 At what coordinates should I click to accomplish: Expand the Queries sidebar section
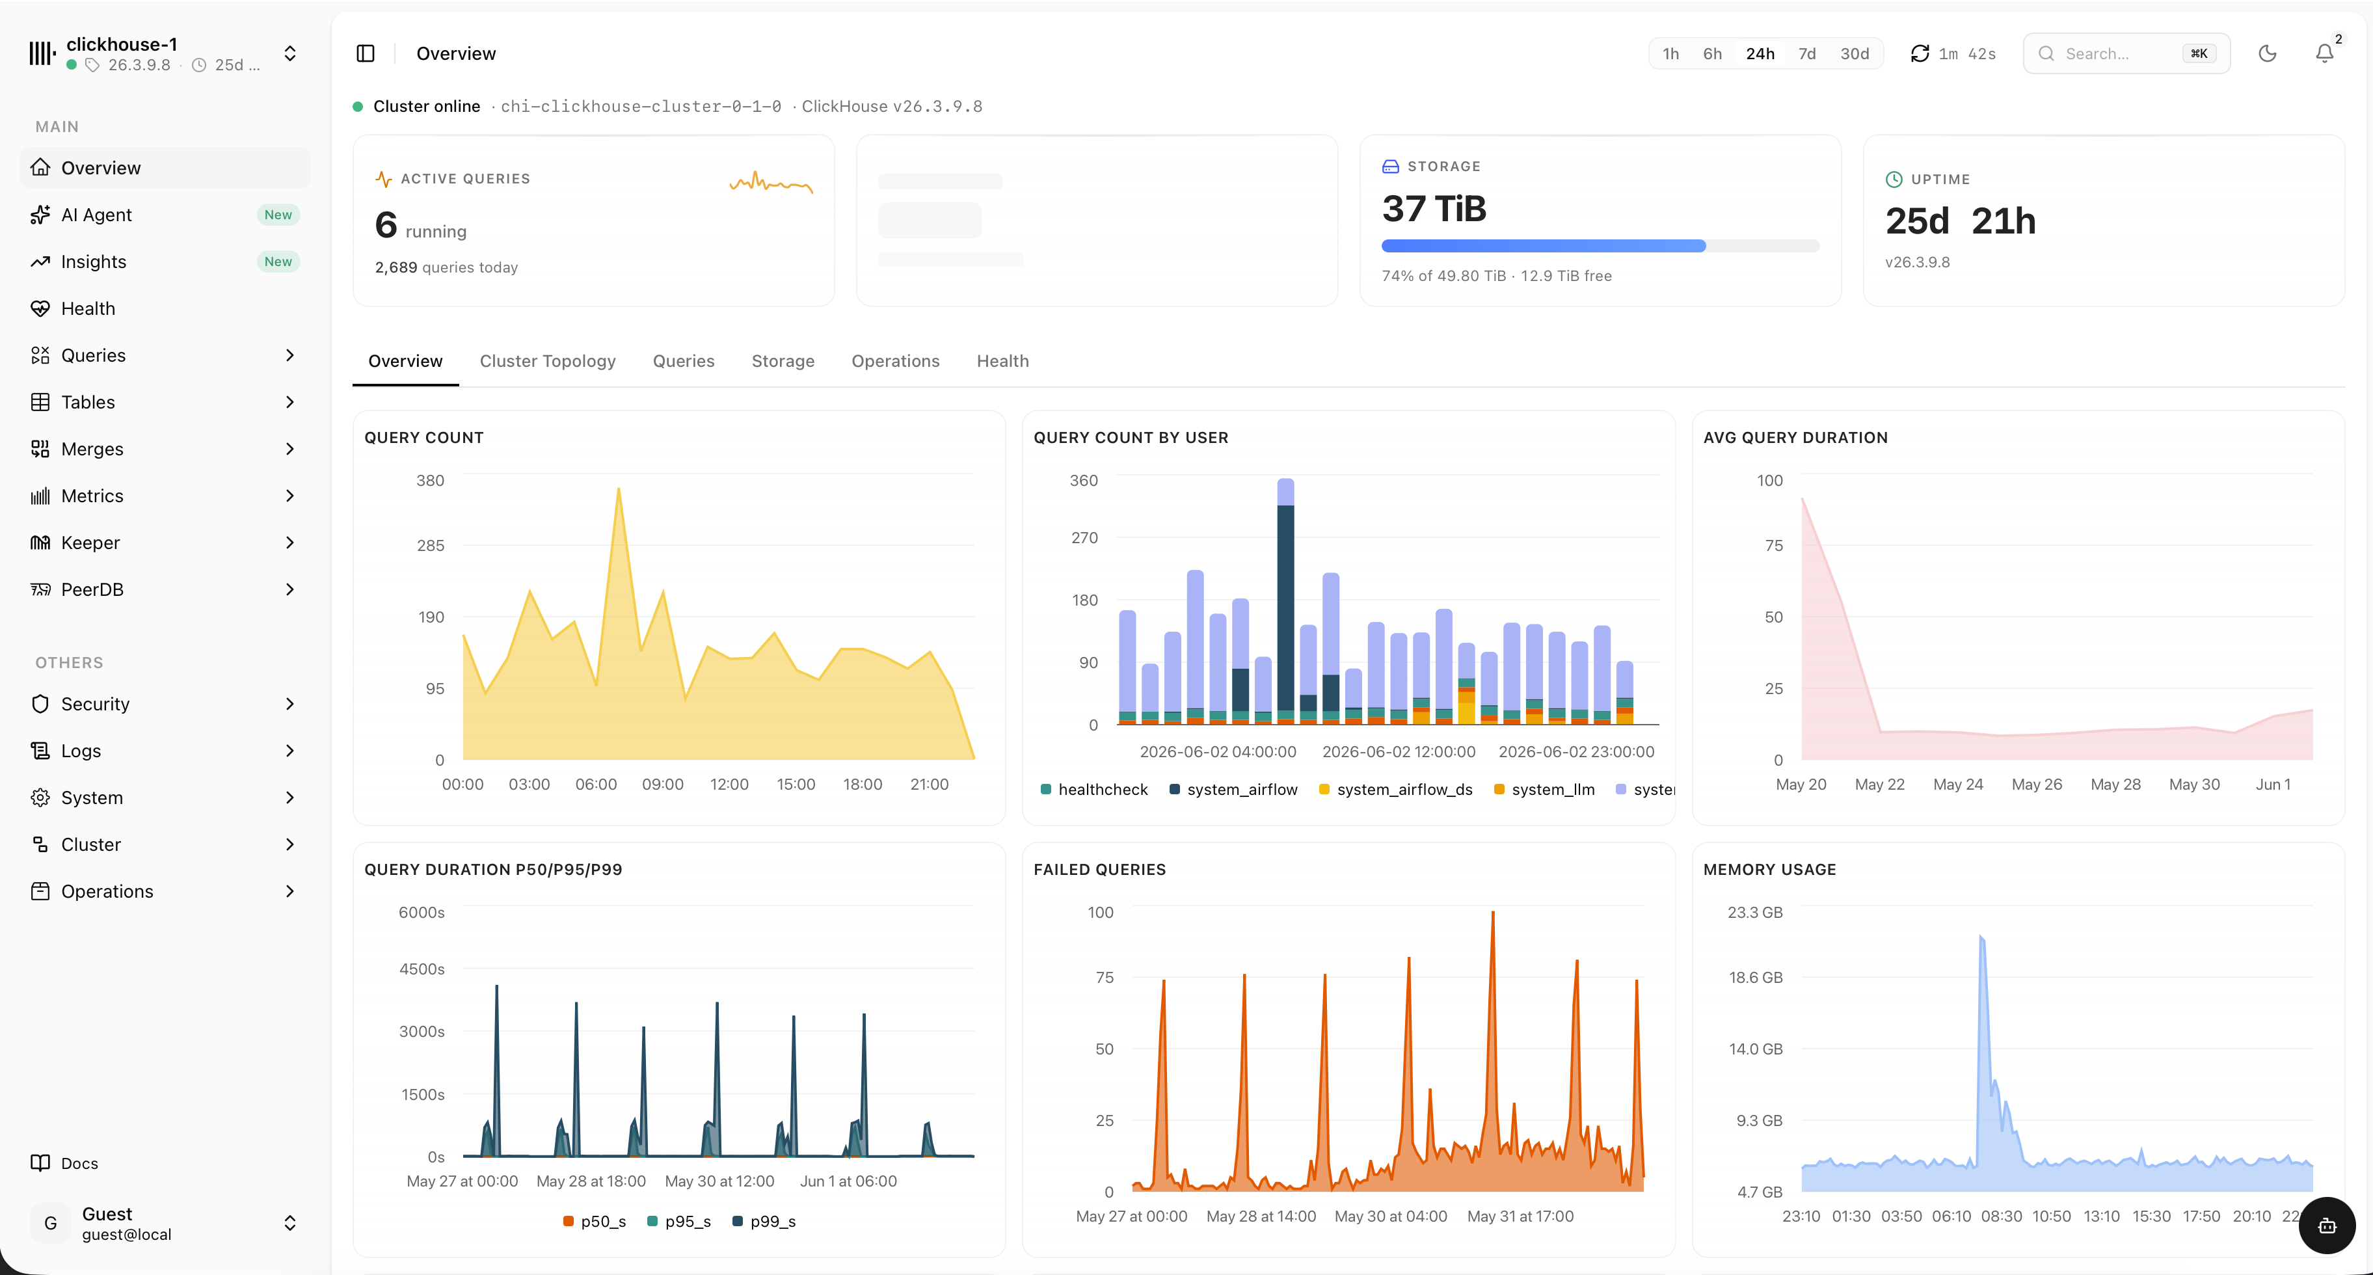coord(290,356)
